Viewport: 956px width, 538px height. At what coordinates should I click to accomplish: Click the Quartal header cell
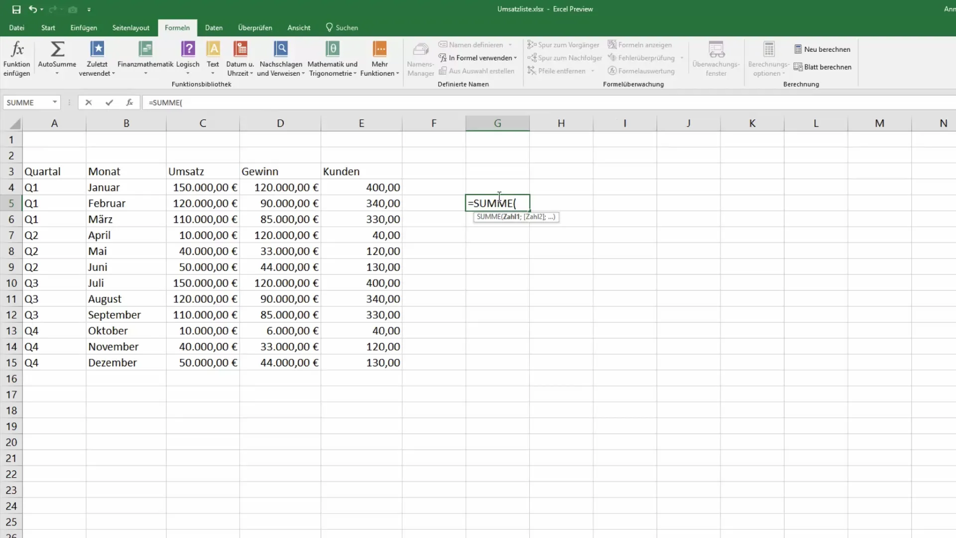click(x=54, y=171)
